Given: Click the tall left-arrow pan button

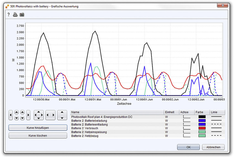Looking at the screenshot, I should (11, 114).
